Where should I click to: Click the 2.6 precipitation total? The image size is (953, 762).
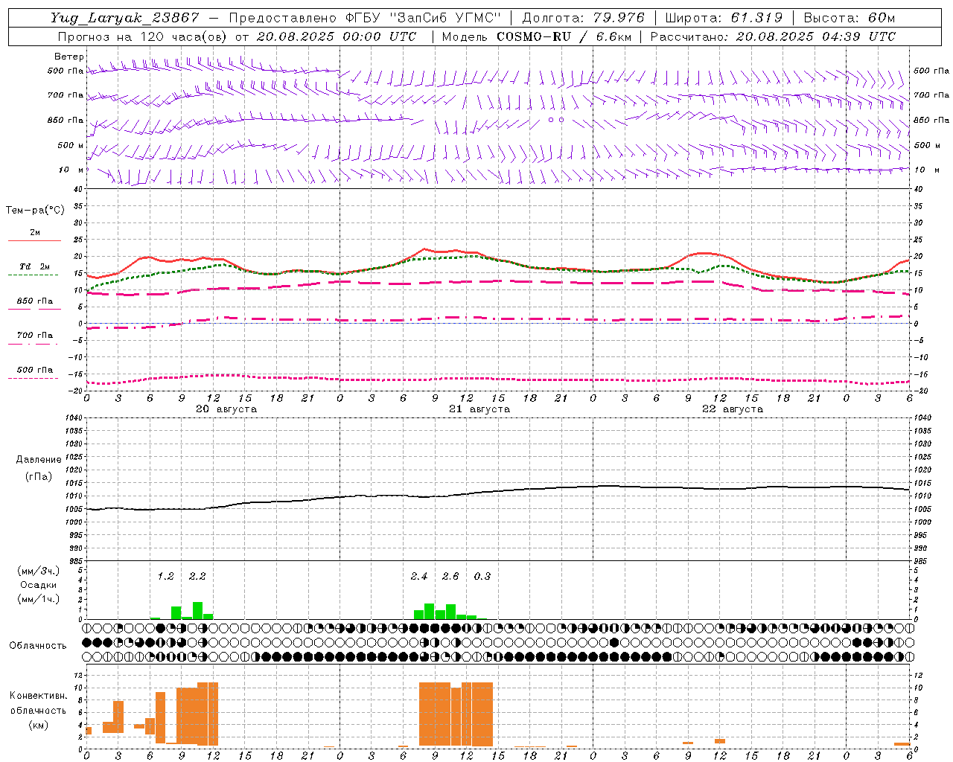coord(450,577)
